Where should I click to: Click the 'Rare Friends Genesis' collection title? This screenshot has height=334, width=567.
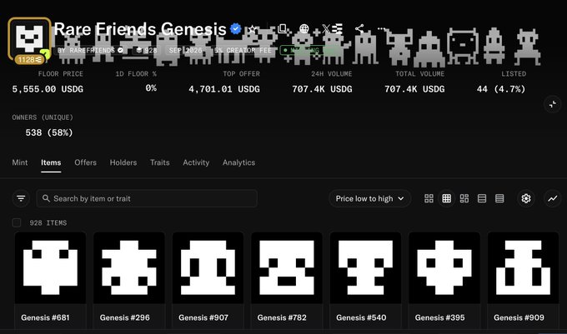140,29
